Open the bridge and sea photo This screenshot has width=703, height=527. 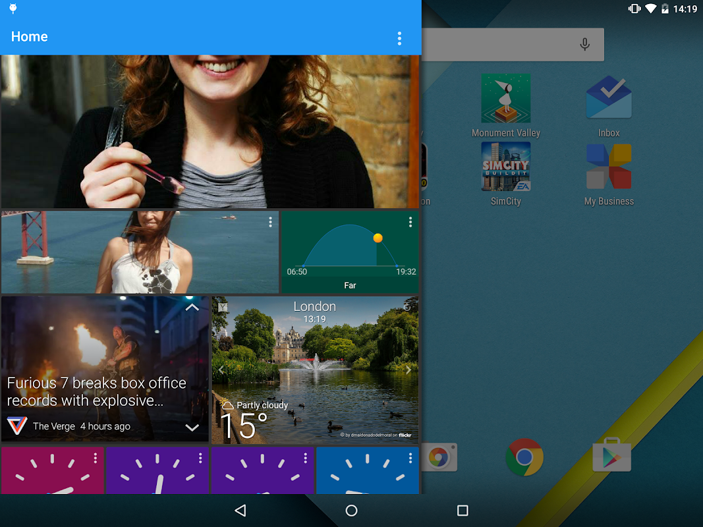tap(140, 252)
